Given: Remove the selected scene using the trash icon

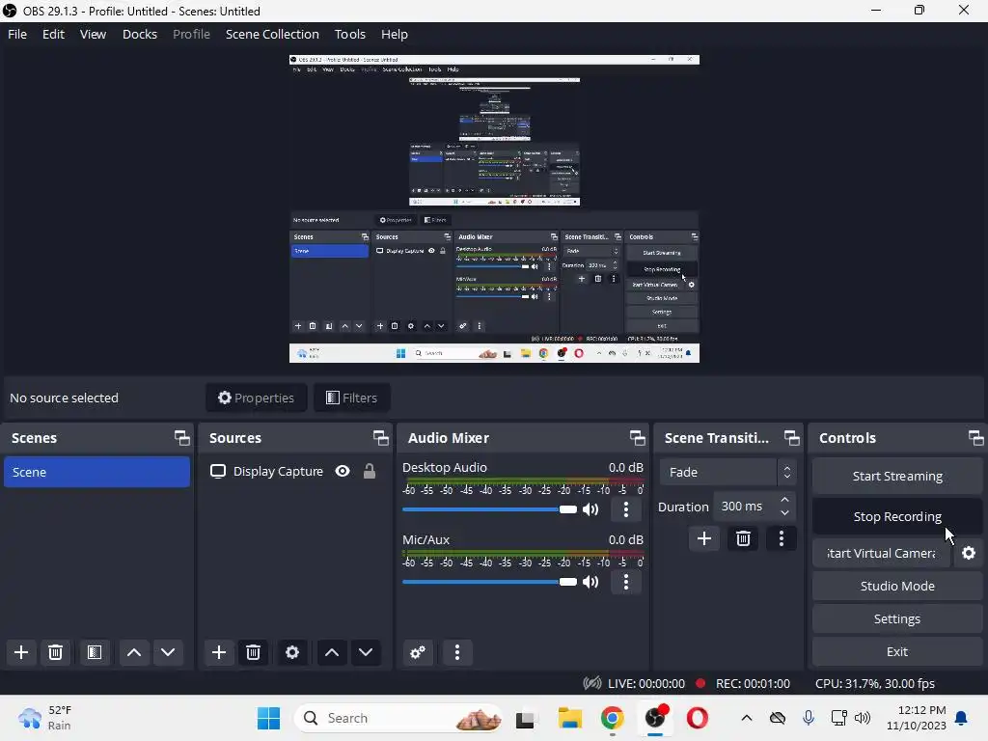Looking at the screenshot, I should click(x=55, y=652).
